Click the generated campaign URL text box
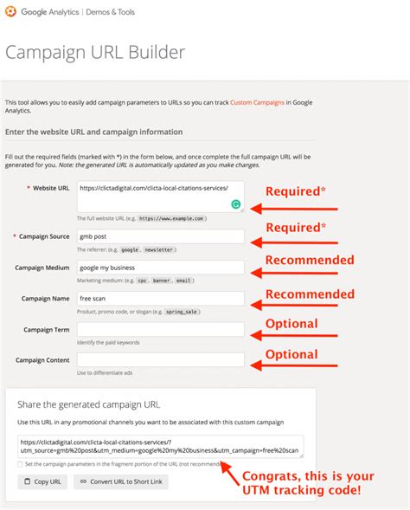The height and width of the screenshot is (510, 410). pyautogui.click(x=161, y=447)
